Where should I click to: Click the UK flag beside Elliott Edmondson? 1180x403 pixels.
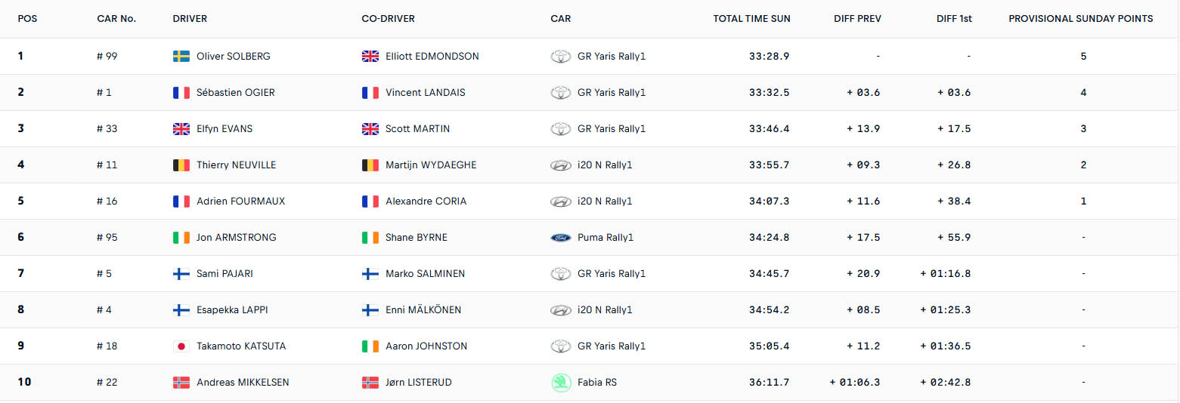pyautogui.click(x=370, y=57)
